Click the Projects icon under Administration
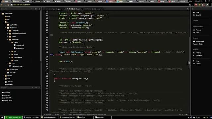212x119 pixels. click(194, 30)
